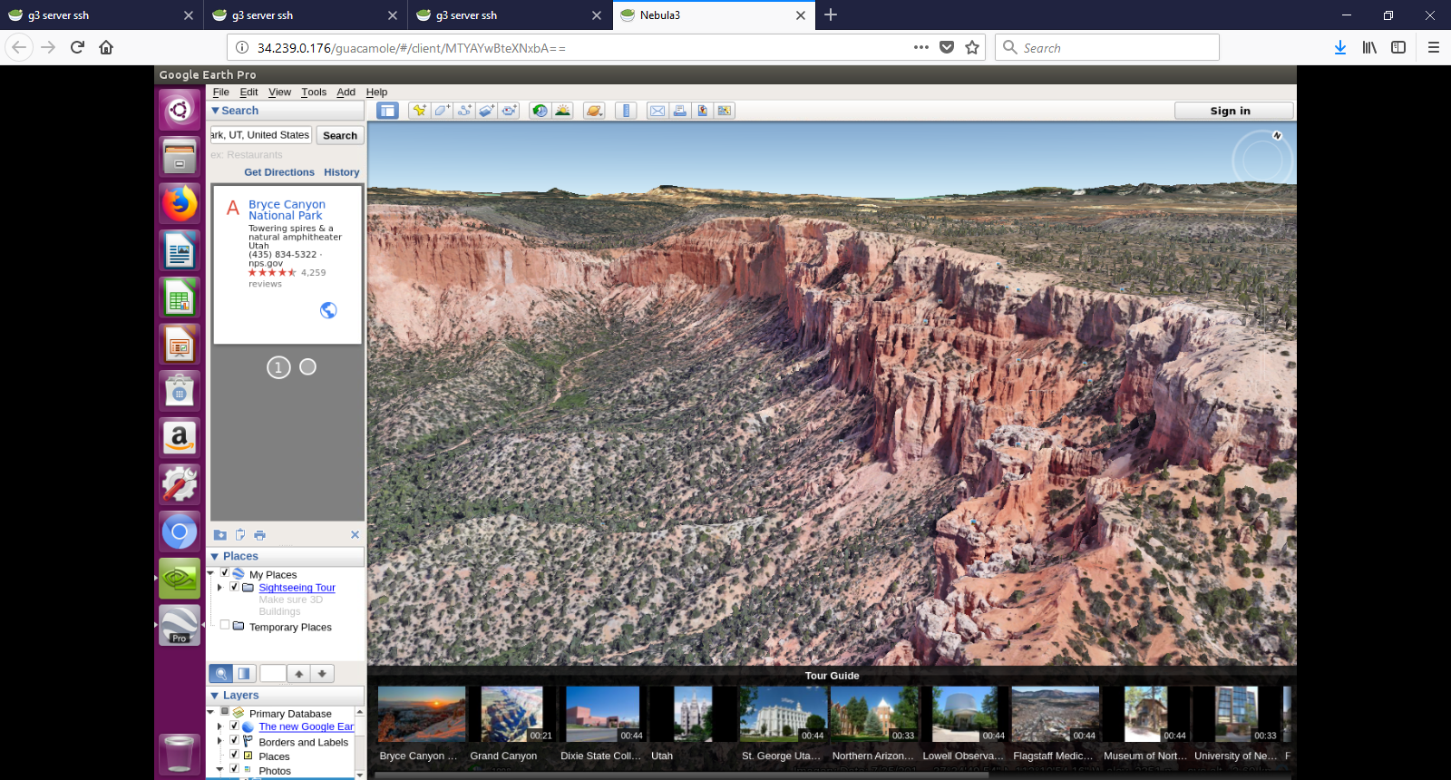Click the globe icon in the Bryce Canyon result
This screenshot has height=780, width=1451.
(x=328, y=310)
